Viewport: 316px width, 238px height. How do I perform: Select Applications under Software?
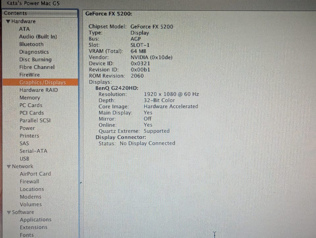36,220
